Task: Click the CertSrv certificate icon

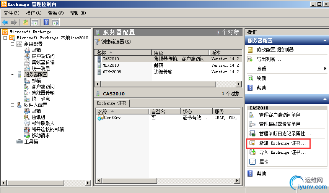Action: 100,118
